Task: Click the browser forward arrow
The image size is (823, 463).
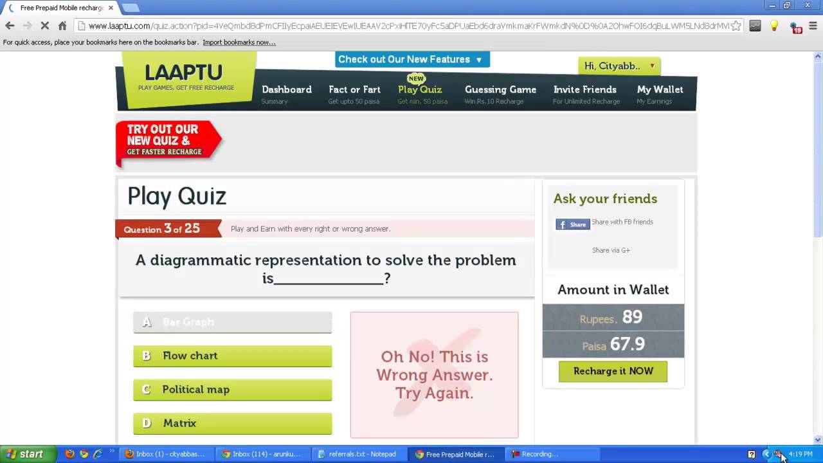Action: pyautogui.click(x=27, y=26)
